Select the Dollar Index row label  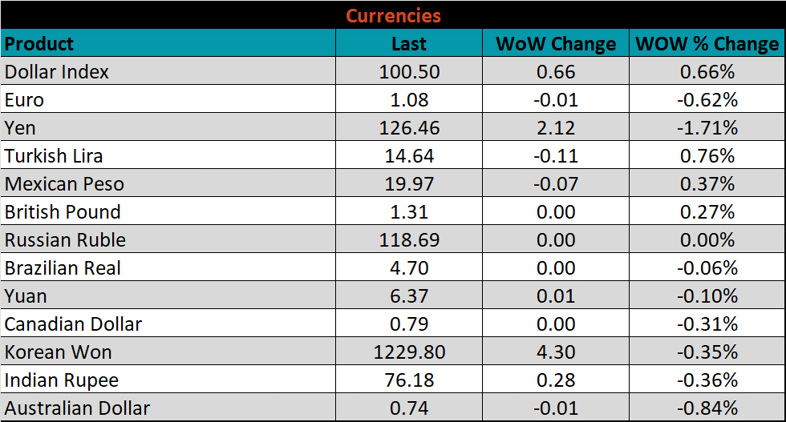point(57,72)
